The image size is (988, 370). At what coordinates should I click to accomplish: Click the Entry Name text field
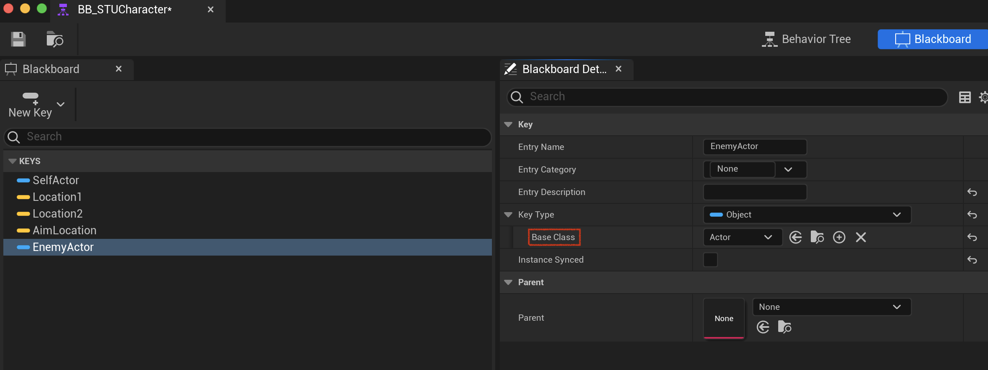pyautogui.click(x=755, y=147)
